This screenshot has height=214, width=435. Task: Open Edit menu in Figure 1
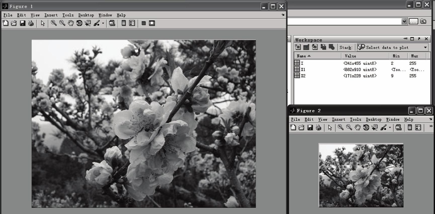click(x=21, y=15)
